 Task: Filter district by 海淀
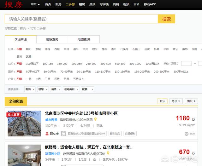[48, 49]
